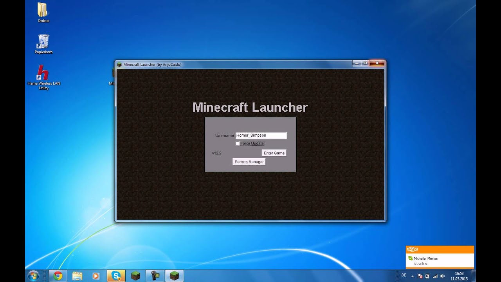Click the DE language indicator
The height and width of the screenshot is (282, 501).
pyautogui.click(x=404, y=275)
